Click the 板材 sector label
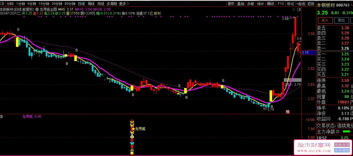353x156 pixels. point(158,13)
